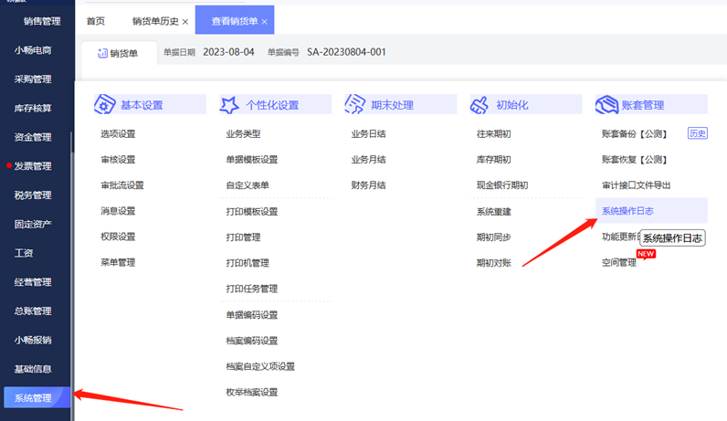Switch to the 首页 tab
The width and height of the screenshot is (727, 421).
tap(96, 21)
